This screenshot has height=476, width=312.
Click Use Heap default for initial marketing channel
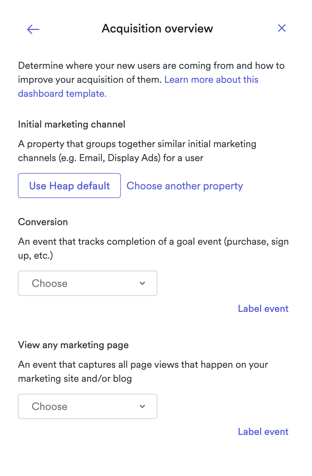[x=69, y=185]
